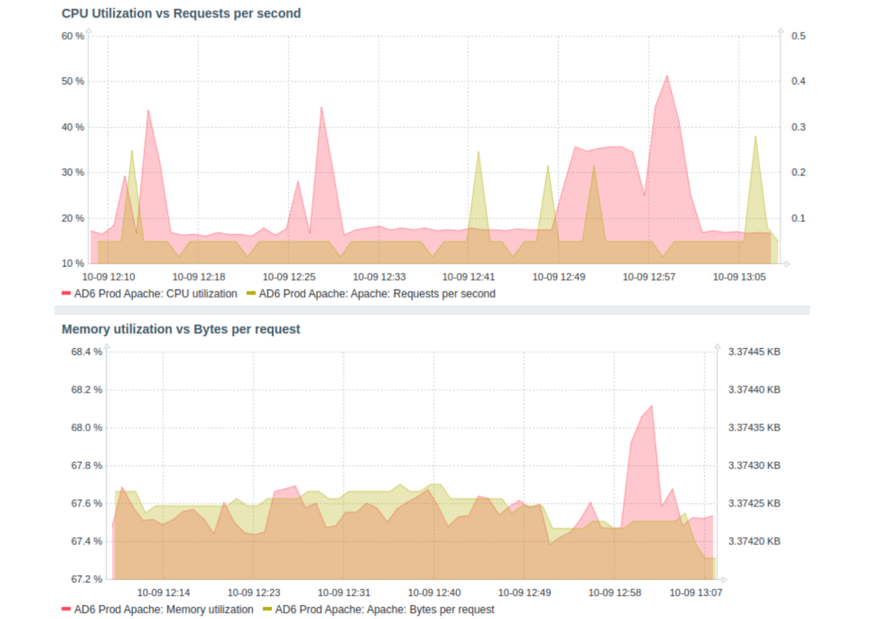
Task: Click the highest CPU peak above 50 %
Action: [666, 78]
